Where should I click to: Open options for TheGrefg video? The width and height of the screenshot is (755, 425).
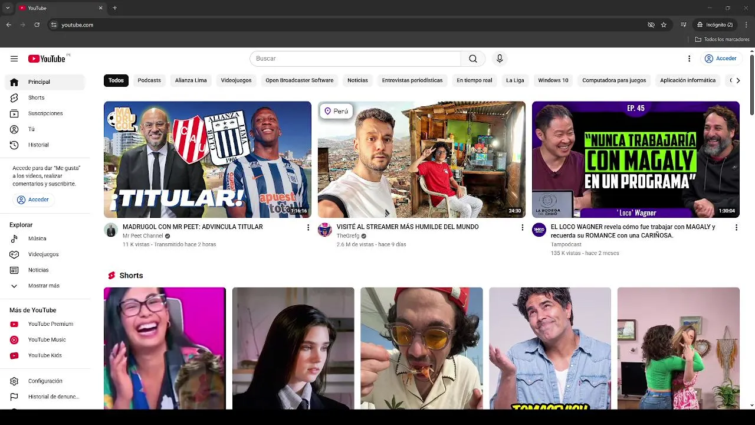[x=522, y=227]
